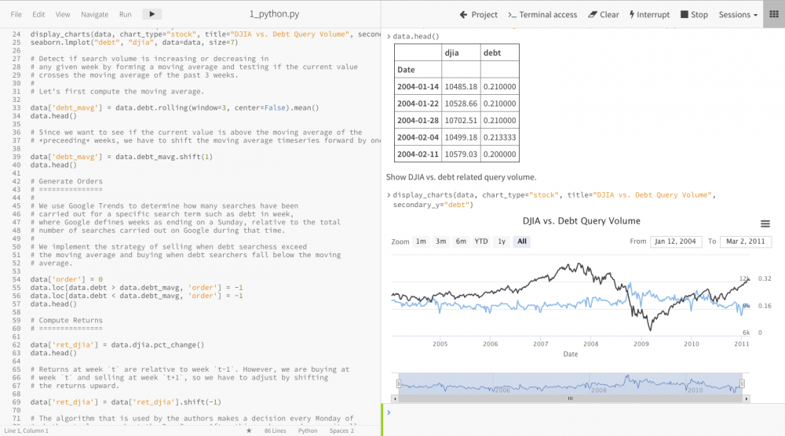
Task: Click the djia column header
Action: pos(461,53)
